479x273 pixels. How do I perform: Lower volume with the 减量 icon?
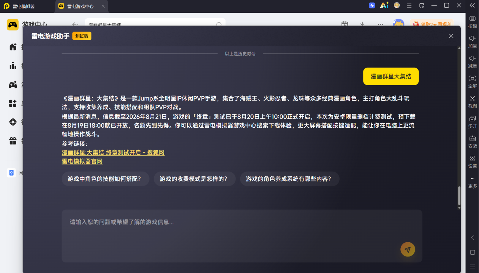pos(472,59)
